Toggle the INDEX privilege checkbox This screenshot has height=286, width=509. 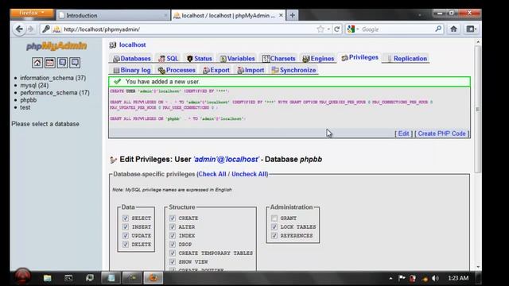point(173,236)
